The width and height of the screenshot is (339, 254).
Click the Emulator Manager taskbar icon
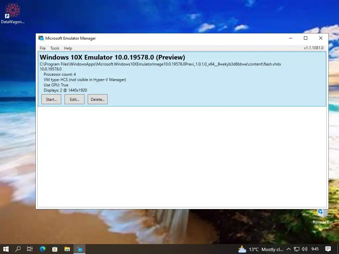click(x=79, y=249)
